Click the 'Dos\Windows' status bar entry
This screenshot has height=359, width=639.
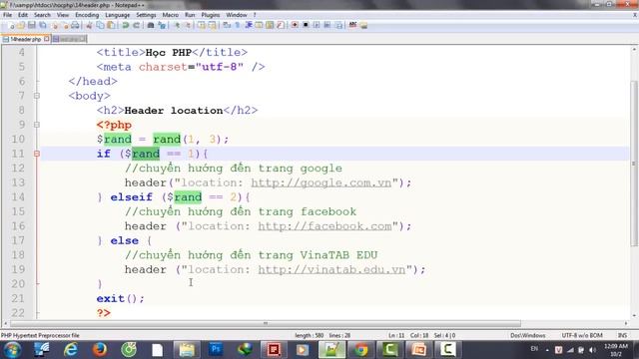(x=528, y=335)
